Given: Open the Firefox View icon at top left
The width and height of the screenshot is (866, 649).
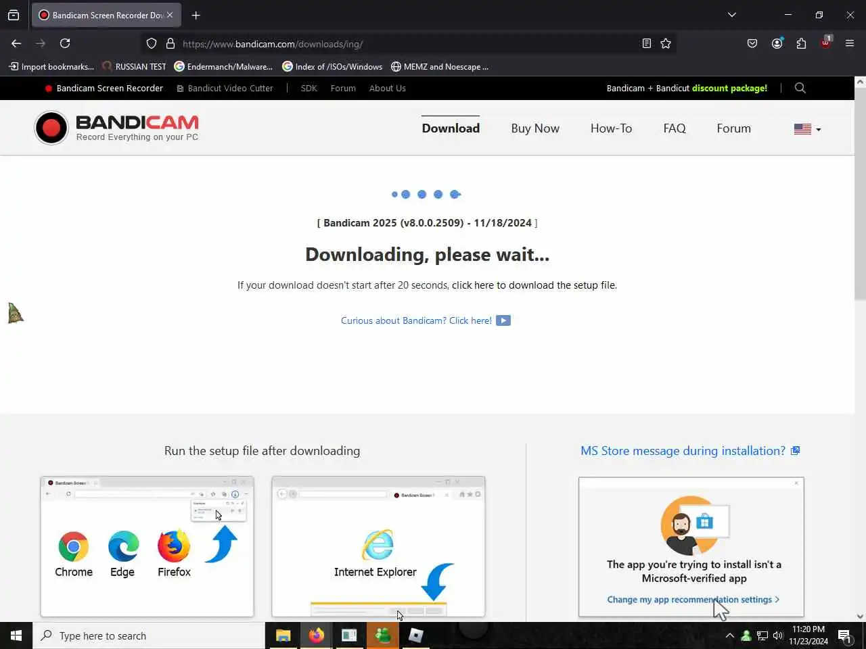Looking at the screenshot, I should (14, 15).
